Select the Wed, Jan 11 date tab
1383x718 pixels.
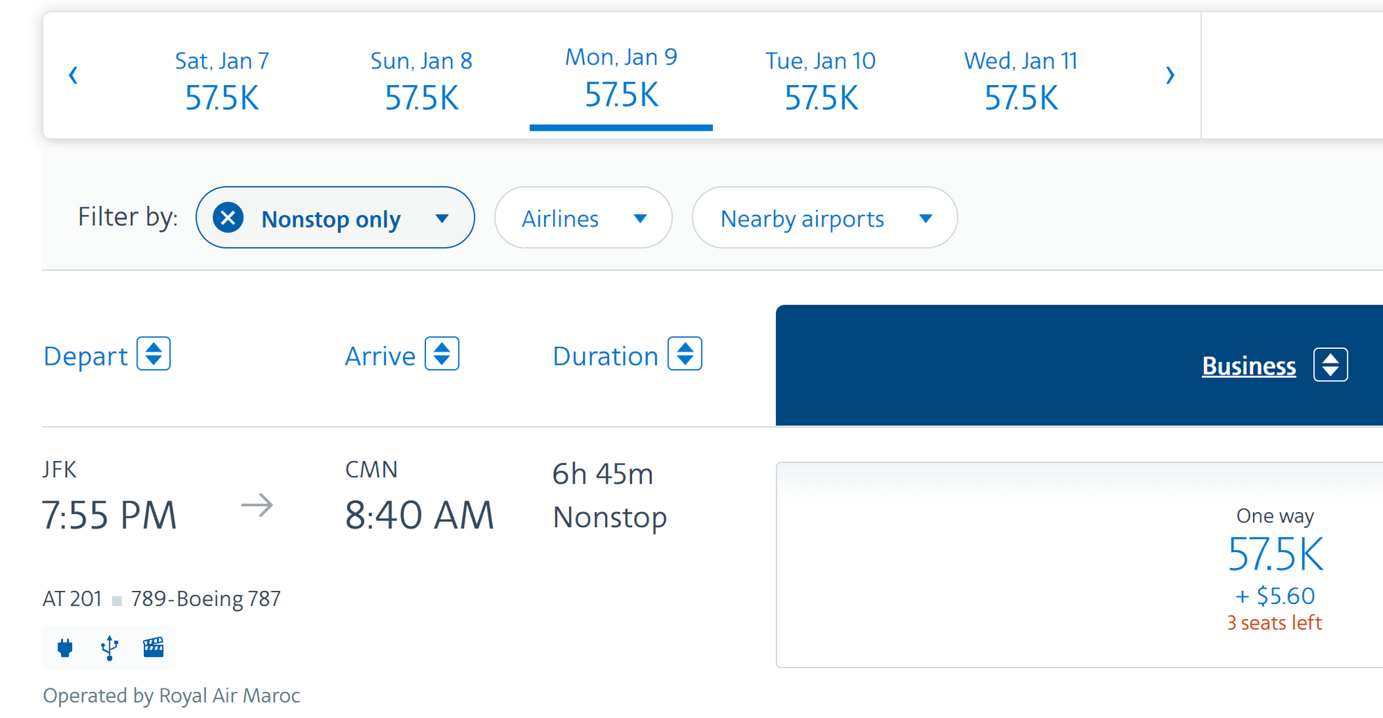click(1021, 79)
